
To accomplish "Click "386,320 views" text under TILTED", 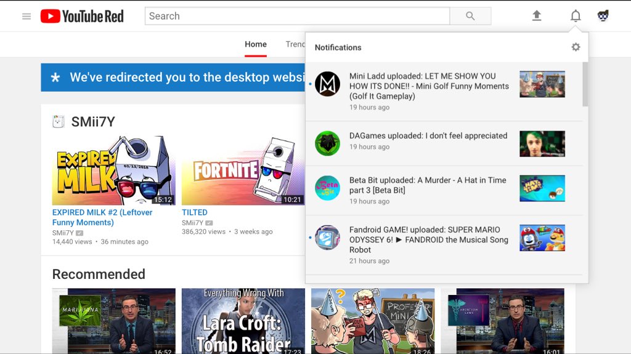I will (x=203, y=231).
